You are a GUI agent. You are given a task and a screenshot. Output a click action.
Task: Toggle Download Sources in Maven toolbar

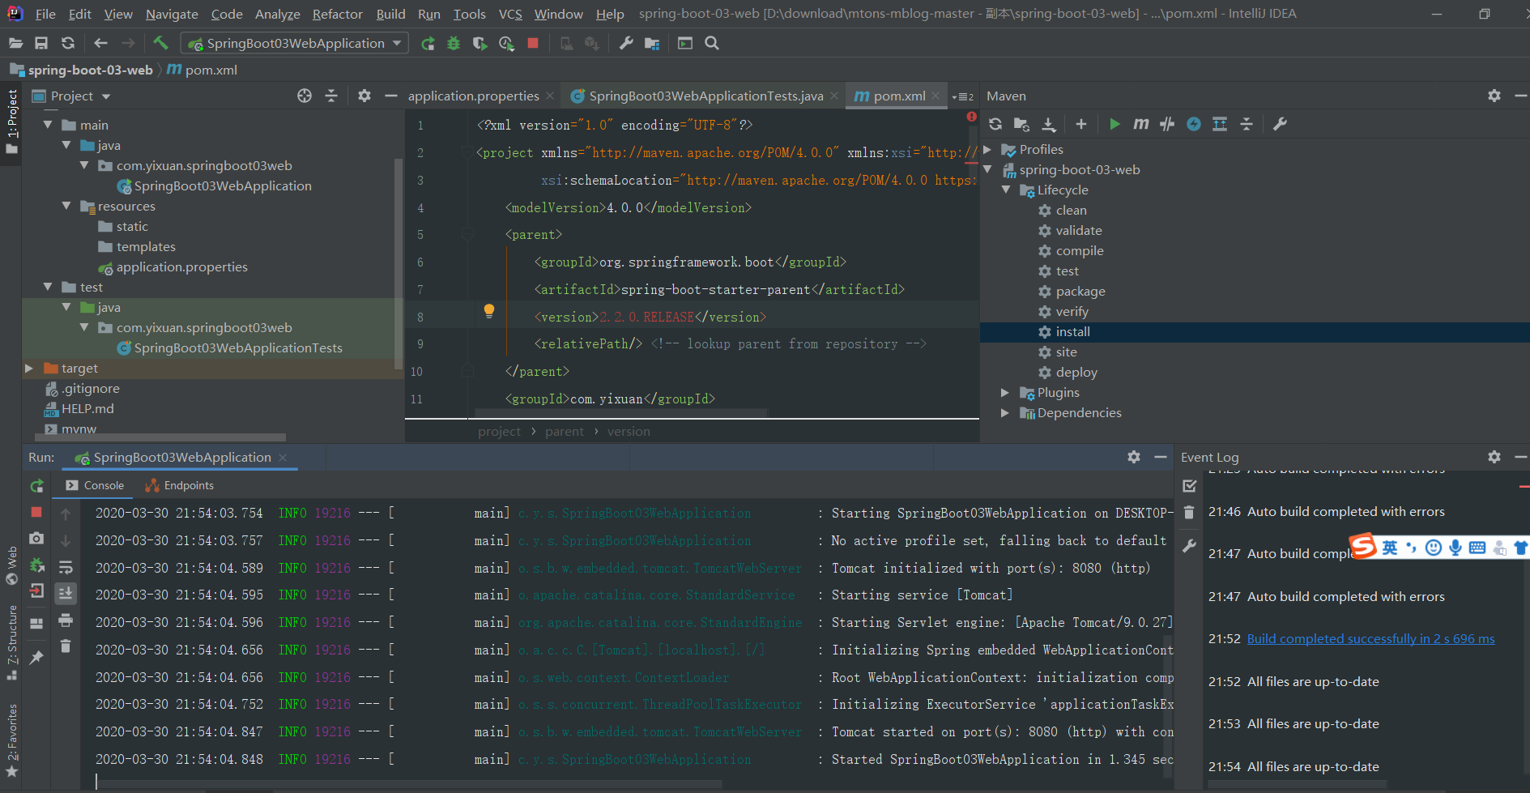coord(1048,124)
